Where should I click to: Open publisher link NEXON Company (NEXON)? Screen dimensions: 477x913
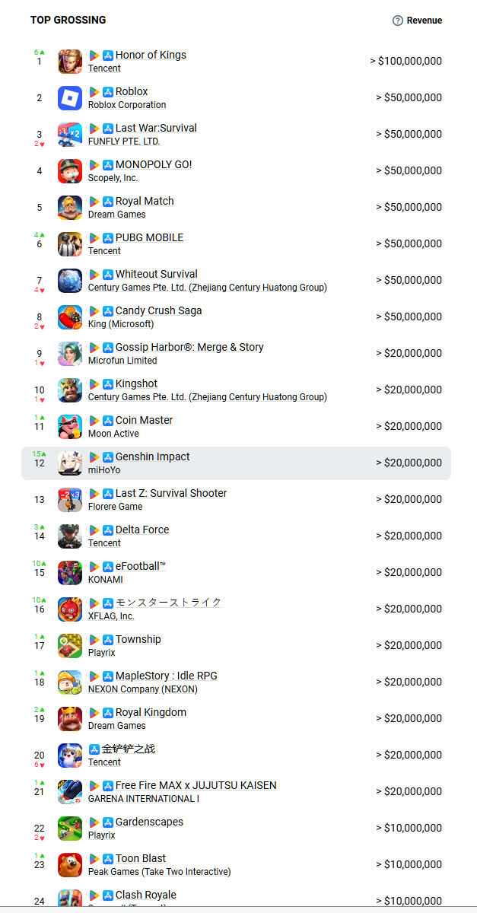(x=143, y=689)
